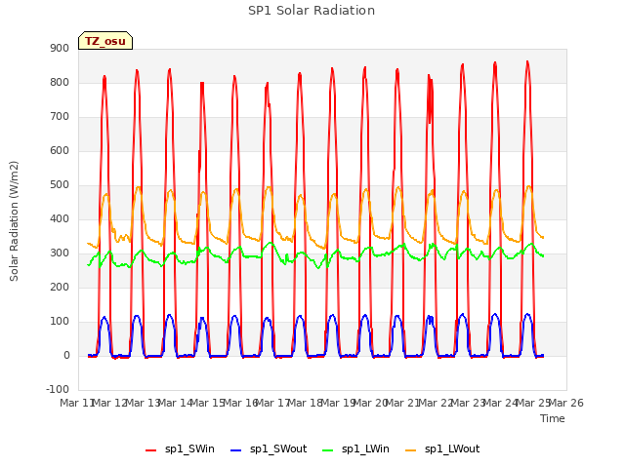Image resolution: width=625 pixels, height=468 pixels.
Task: Click the 400 y-axis tick label
Action: coord(60,218)
